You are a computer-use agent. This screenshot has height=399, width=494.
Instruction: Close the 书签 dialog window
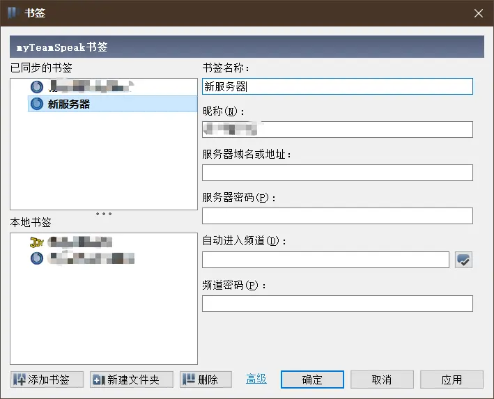[x=478, y=13]
